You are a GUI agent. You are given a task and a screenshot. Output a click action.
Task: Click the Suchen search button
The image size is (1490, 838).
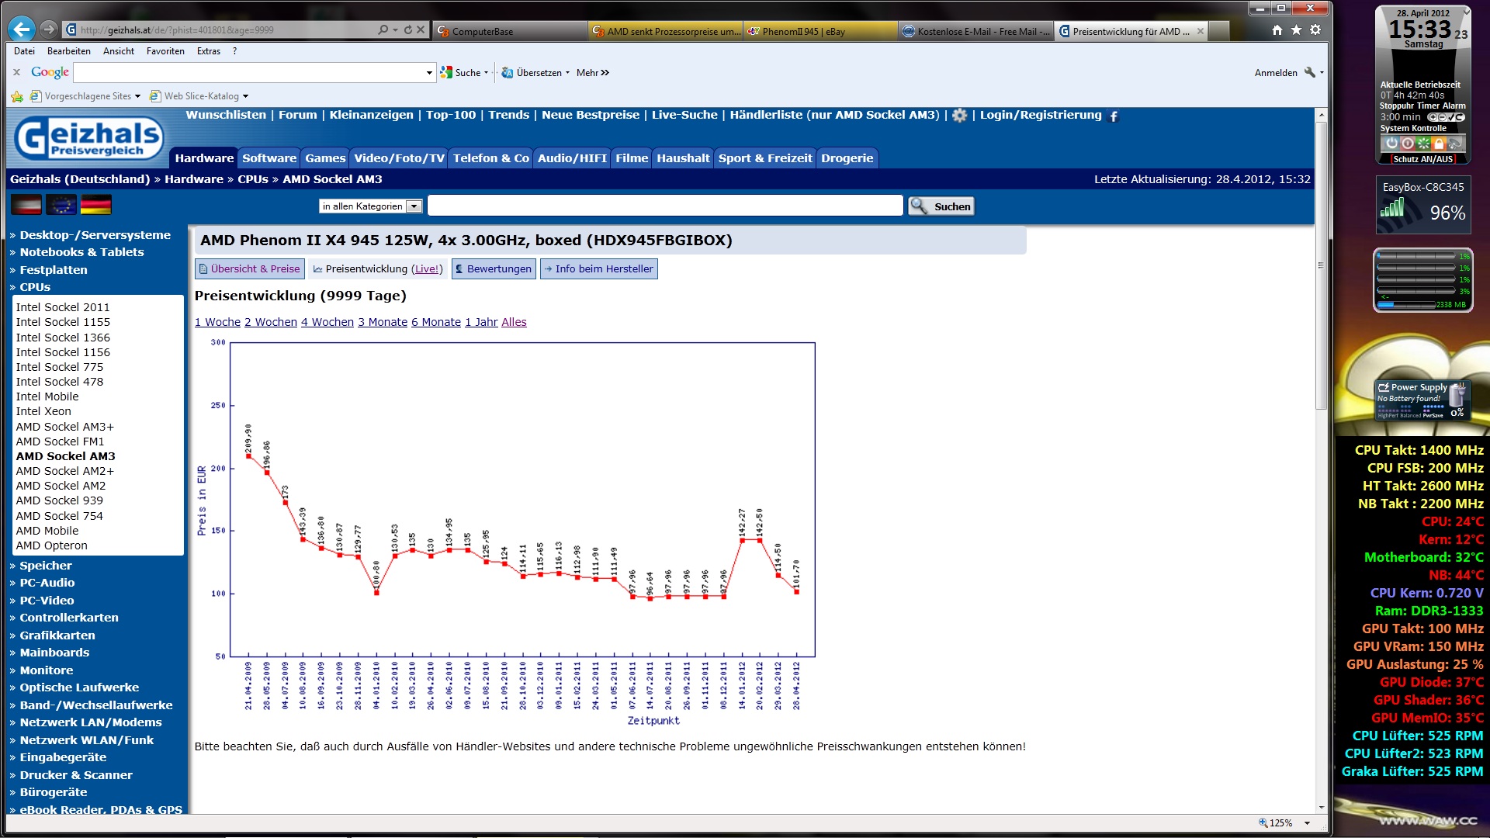tap(941, 206)
